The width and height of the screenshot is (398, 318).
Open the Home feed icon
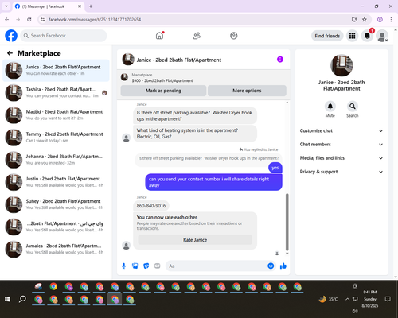(x=159, y=36)
